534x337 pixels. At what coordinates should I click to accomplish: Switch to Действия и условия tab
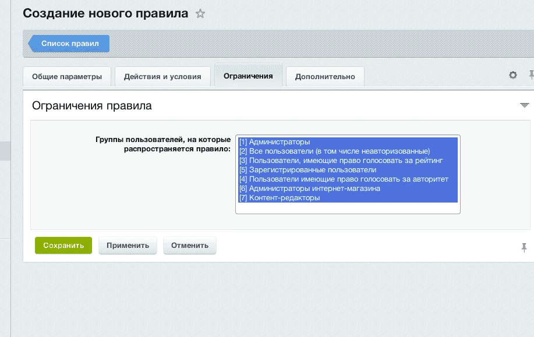click(x=162, y=77)
